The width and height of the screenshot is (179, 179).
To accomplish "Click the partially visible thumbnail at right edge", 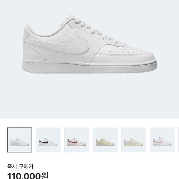I will [177, 140].
